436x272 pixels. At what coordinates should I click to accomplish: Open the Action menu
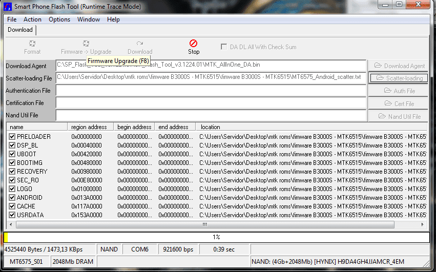[32, 19]
